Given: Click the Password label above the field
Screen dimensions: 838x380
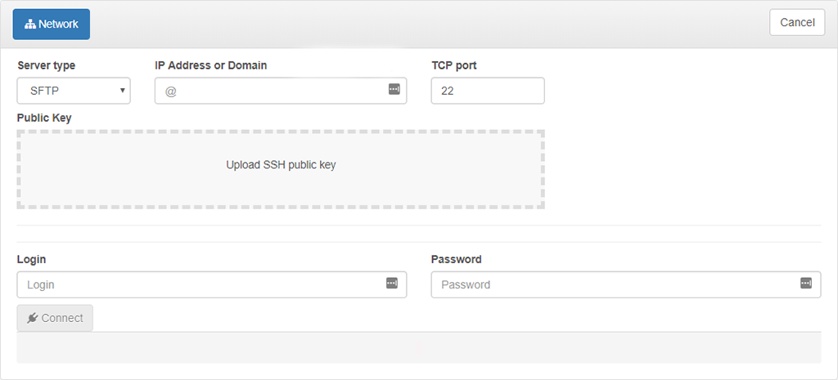Looking at the screenshot, I should point(456,259).
